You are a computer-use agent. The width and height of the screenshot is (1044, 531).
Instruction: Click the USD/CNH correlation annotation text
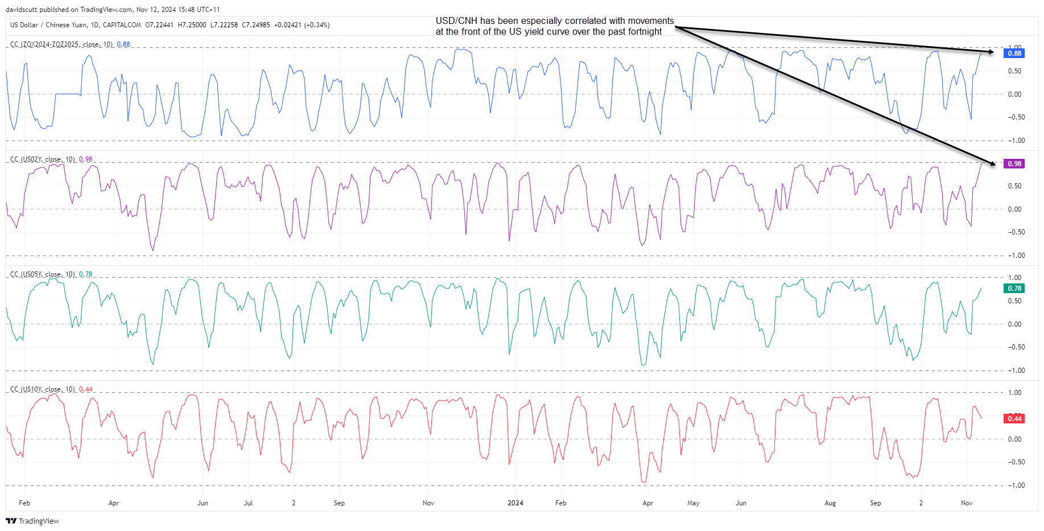[555, 26]
